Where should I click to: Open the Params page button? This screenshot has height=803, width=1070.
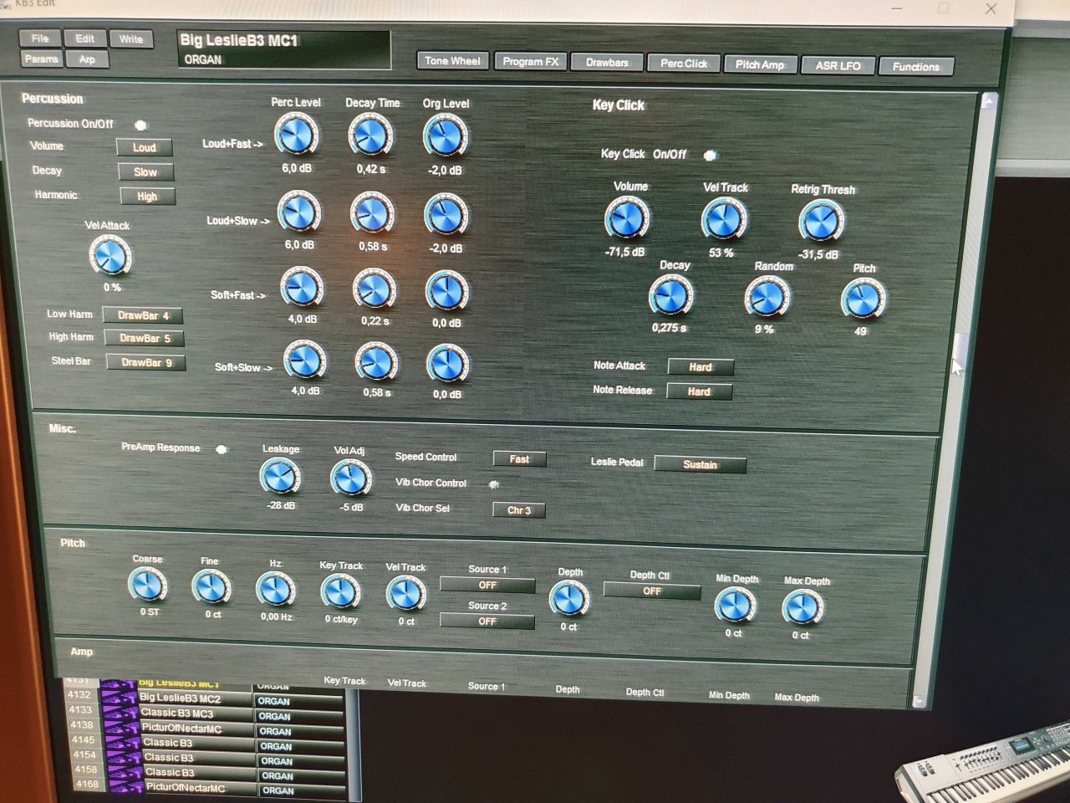pyautogui.click(x=41, y=59)
